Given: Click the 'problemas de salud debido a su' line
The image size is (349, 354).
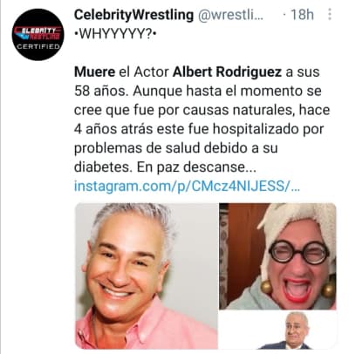Looking at the screenshot, I should pos(176,148).
